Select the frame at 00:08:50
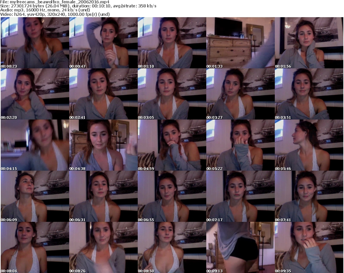344x273 pixels. click(x=172, y=247)
